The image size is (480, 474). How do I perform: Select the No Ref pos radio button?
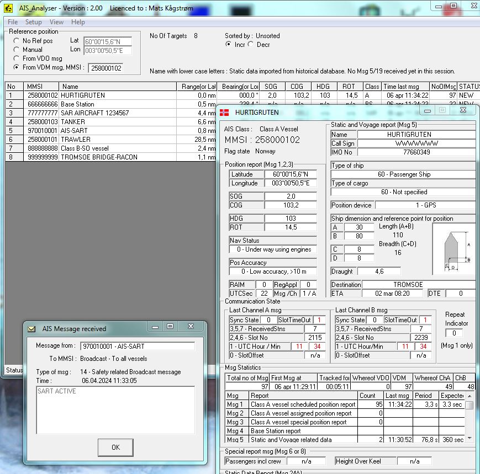click(x=17, y=41)
